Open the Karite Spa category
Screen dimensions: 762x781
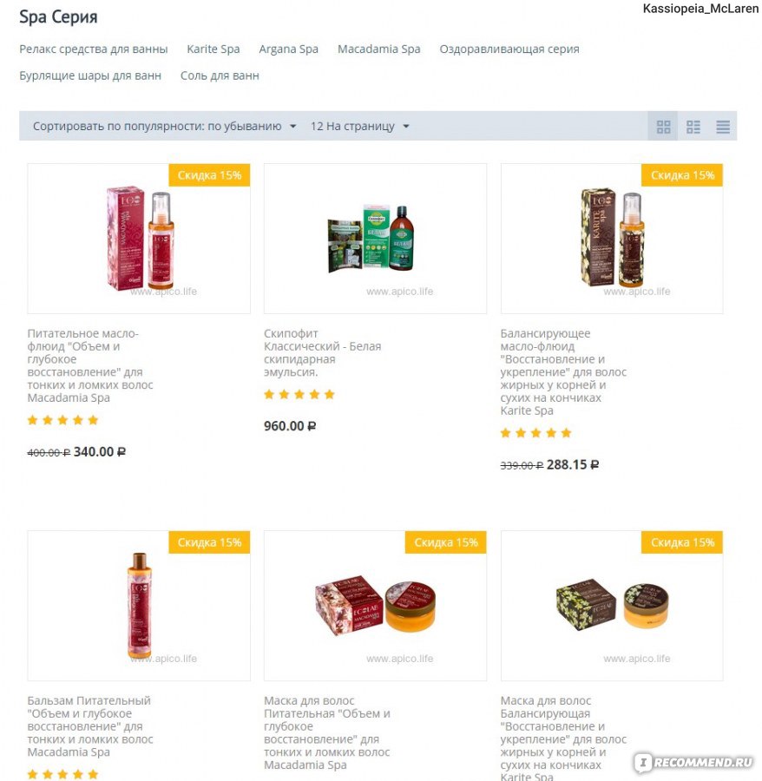213,49
